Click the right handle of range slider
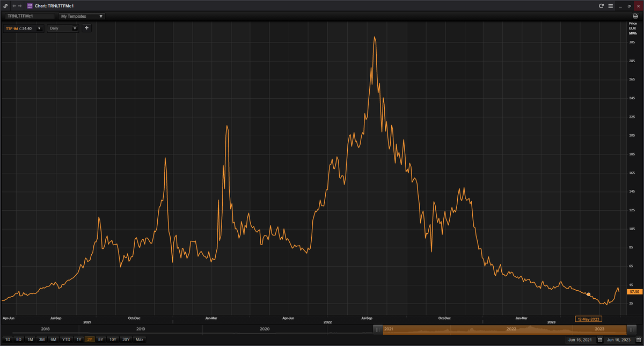The width and height of the screenshot is (644, 346). point(631,329)
